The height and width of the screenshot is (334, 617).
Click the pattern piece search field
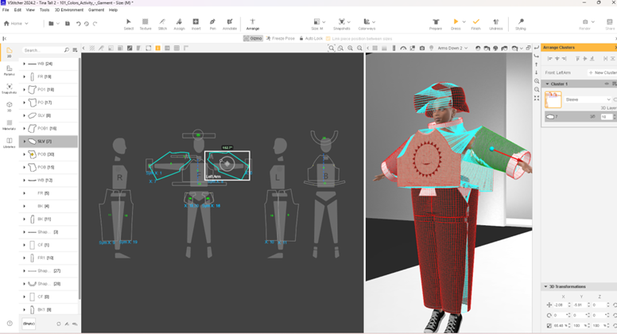click(x=42, y=50)
